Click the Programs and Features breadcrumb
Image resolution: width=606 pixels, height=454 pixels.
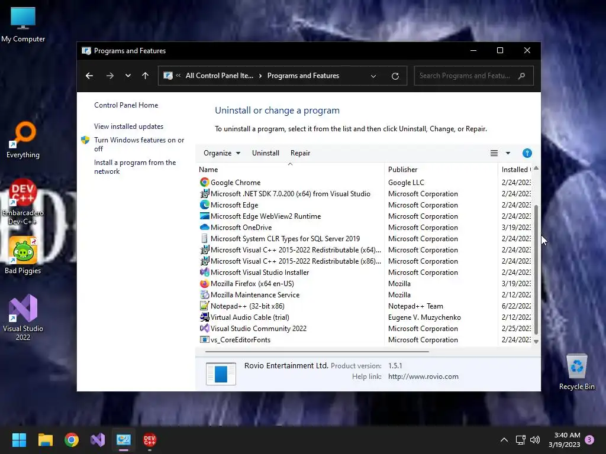click(303, 76)
